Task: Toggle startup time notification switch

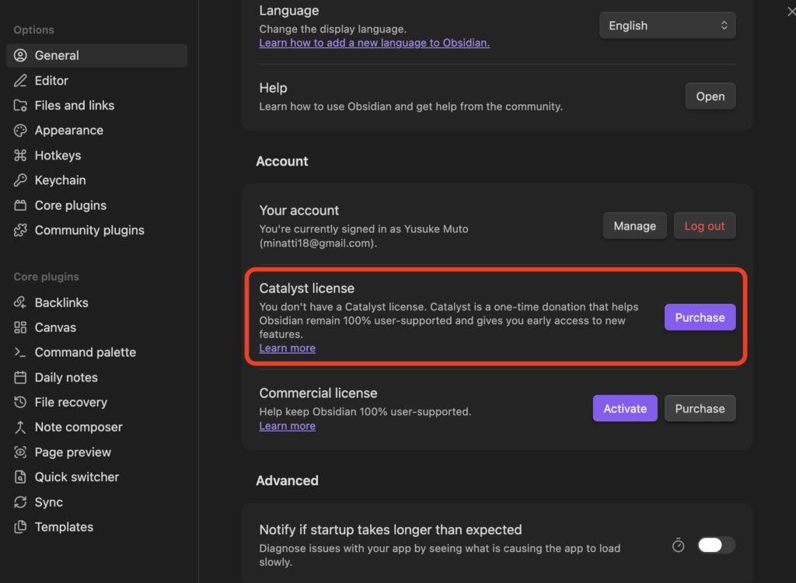Action: pyautogui.click(x=716, y=546)
